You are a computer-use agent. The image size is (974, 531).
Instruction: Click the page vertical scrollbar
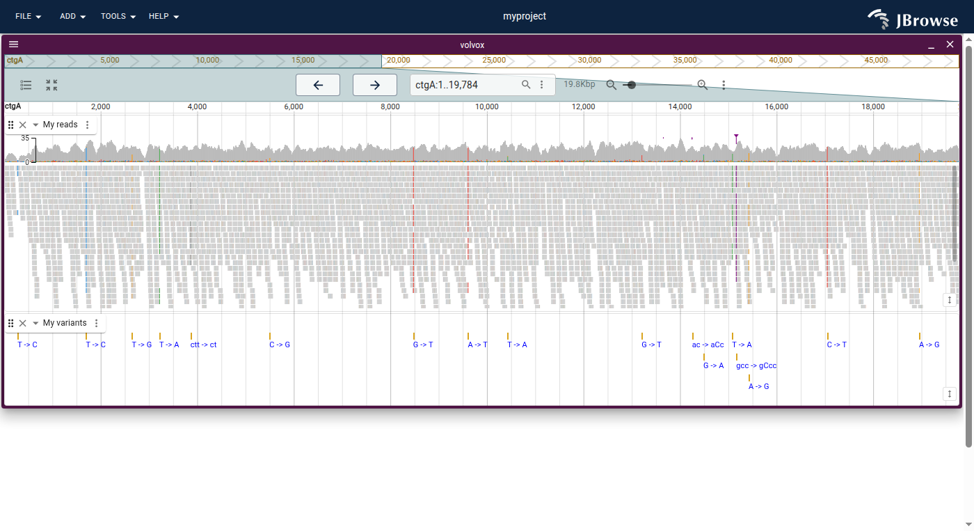968,246
